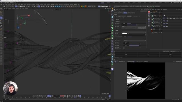Activate the Move tool in left toolbar
The width and height of the screenshot is (182, 102).
coord(1,18)
